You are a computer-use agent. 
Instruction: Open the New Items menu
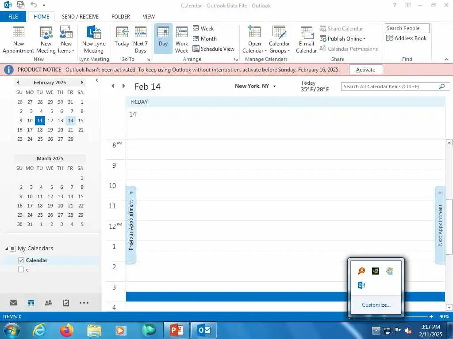[x=66, y=39]
